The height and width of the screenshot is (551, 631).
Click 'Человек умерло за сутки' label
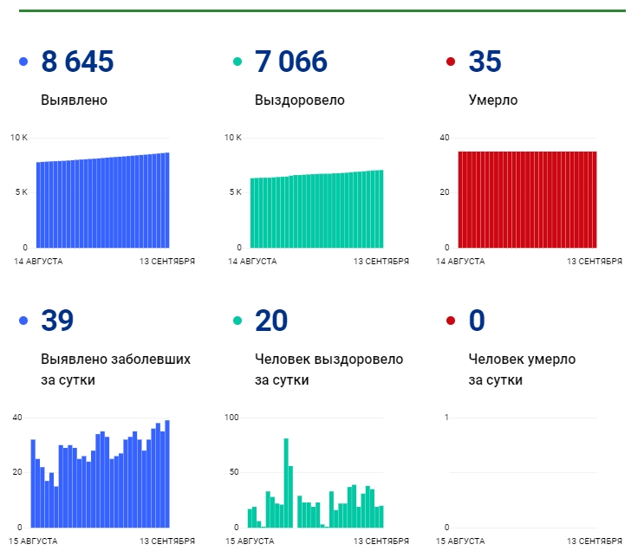(522, 369)
